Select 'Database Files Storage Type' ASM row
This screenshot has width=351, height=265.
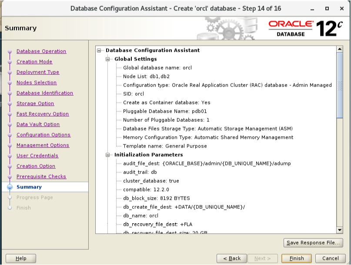pyautogui.click(x=208, y=129)
